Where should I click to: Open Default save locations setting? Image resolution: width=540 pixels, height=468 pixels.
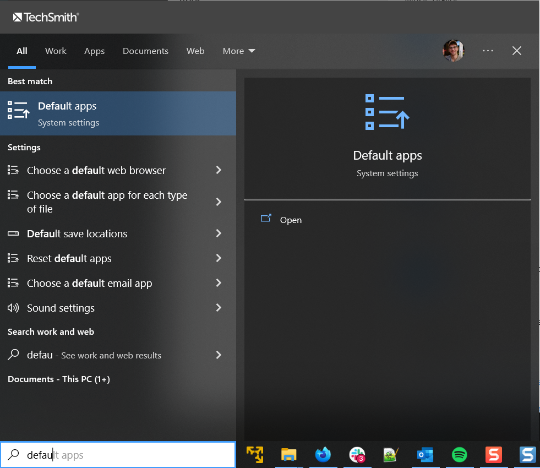click(77, 233)
